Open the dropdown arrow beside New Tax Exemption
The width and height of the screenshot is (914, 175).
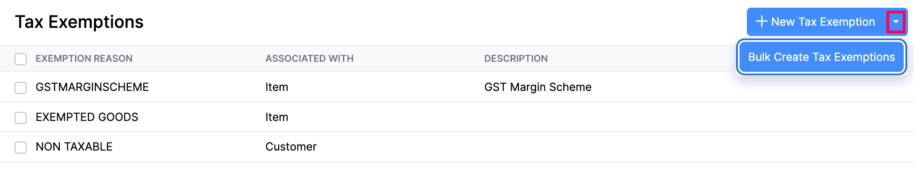click(896, 22)
